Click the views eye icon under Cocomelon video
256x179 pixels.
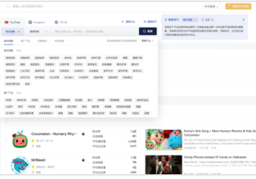(x=185, y=148)
